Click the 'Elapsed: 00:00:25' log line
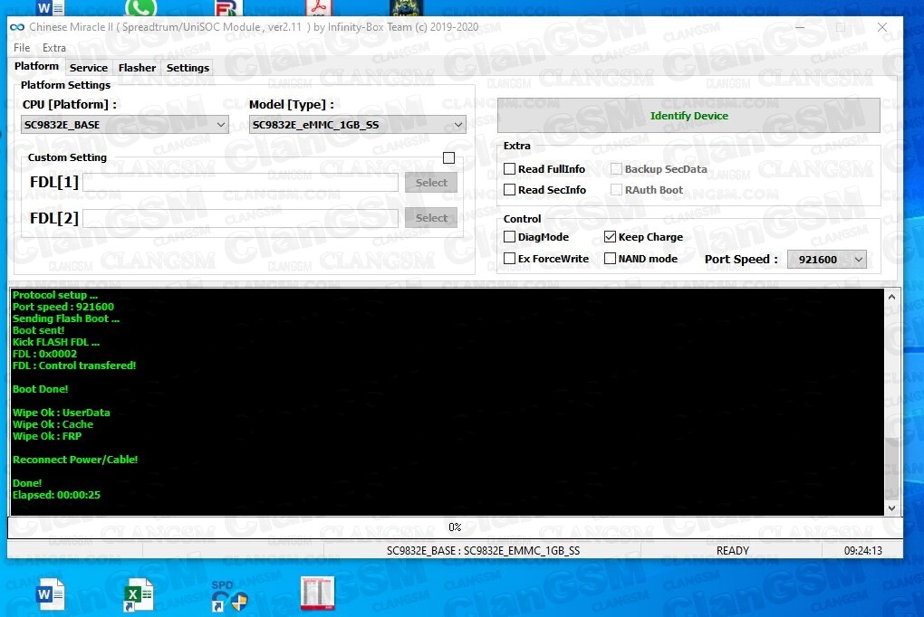Screen dimensions: 924x617 pos(56,495)
